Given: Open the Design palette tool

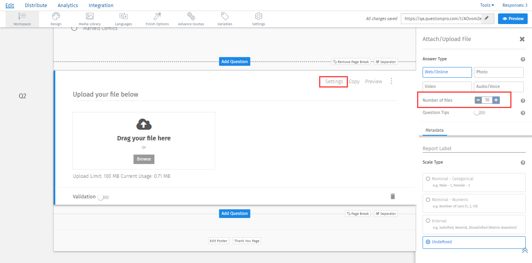Looking at the screenshot, I should coord(56,19).
